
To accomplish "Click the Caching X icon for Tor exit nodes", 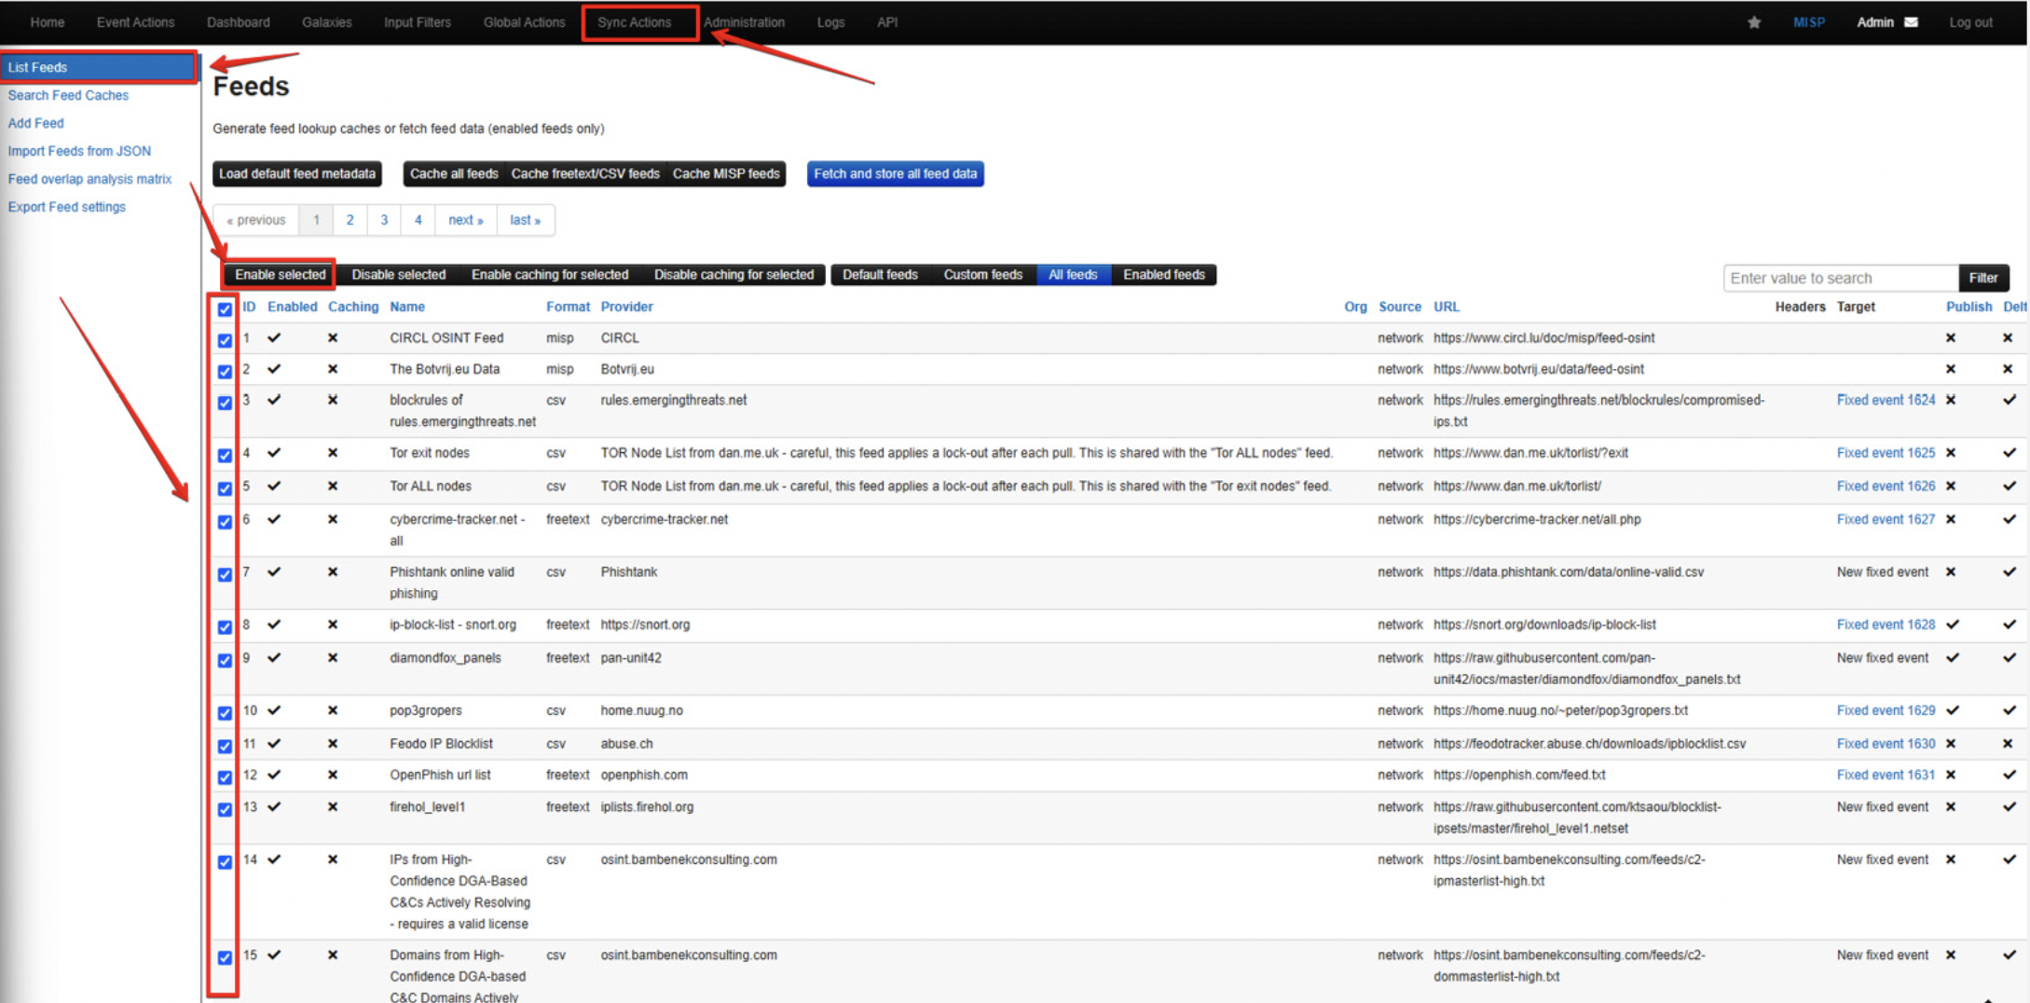I will tap(333, 453).
